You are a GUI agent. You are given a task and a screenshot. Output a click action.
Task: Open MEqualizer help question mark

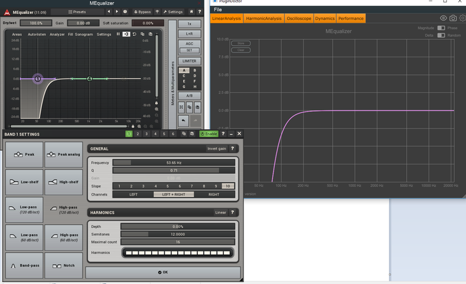200,11
